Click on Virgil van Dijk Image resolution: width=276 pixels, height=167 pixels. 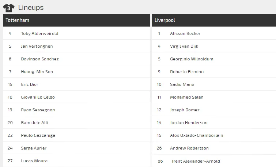184,46
